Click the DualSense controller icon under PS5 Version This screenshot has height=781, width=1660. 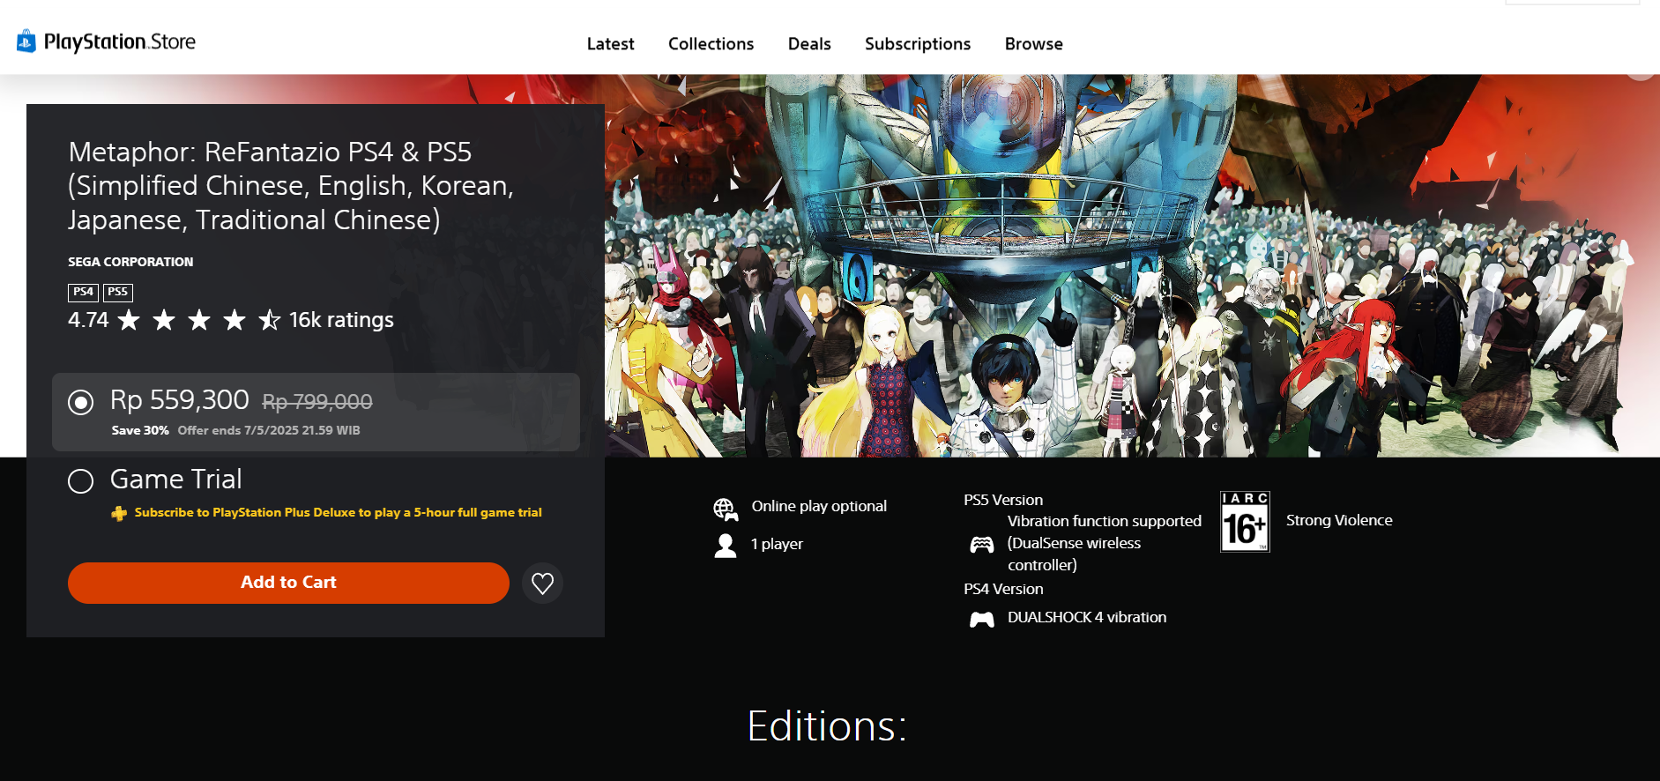pos(982,544)
